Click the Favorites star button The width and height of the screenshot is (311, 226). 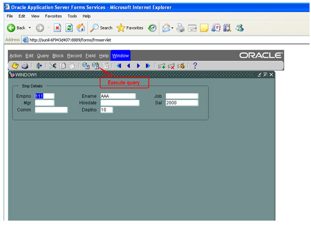[130, 28]
